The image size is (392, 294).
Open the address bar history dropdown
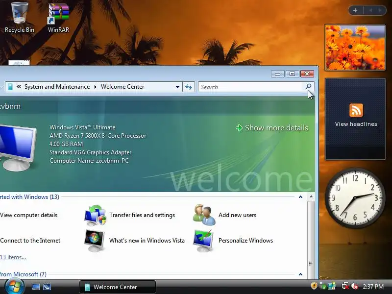tap(177, 87)
